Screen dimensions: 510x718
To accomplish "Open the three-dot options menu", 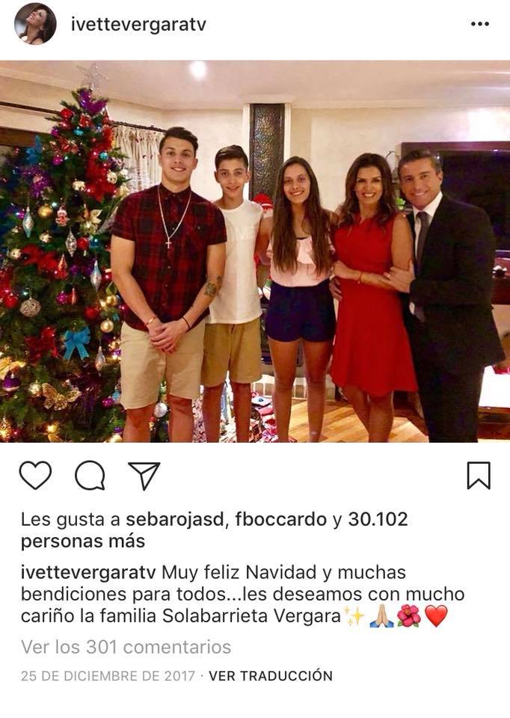I will coord(480,24).
